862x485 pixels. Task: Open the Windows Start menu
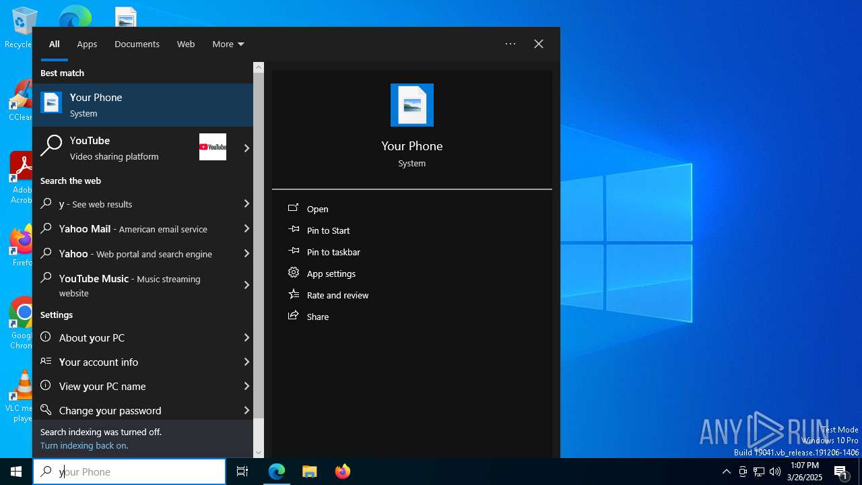pos(16,472)
